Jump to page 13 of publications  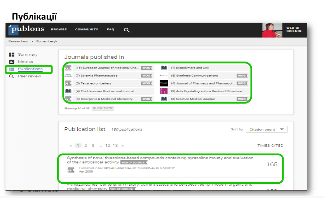115,146
